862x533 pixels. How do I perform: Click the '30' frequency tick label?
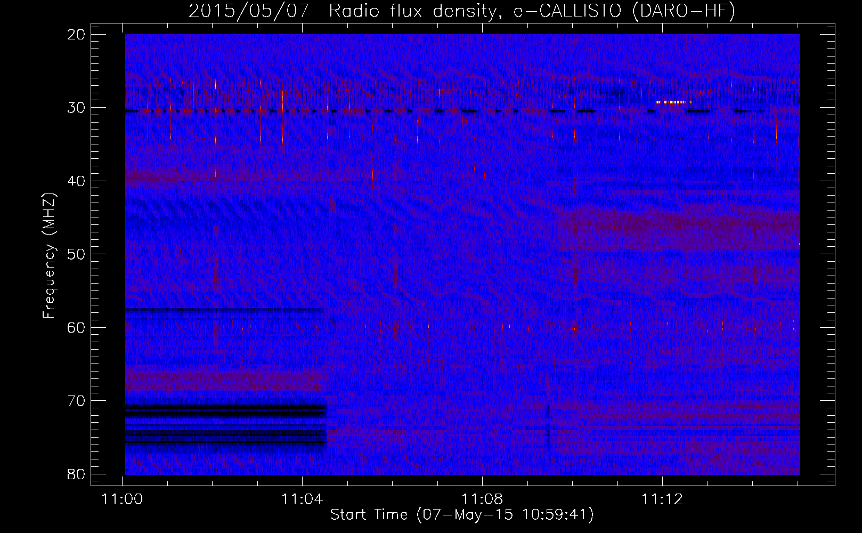pos(77,108)
